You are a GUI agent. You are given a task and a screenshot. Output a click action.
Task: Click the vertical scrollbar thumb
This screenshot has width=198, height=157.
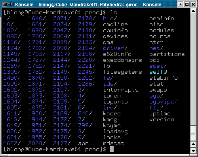click(x=193, y=133)
